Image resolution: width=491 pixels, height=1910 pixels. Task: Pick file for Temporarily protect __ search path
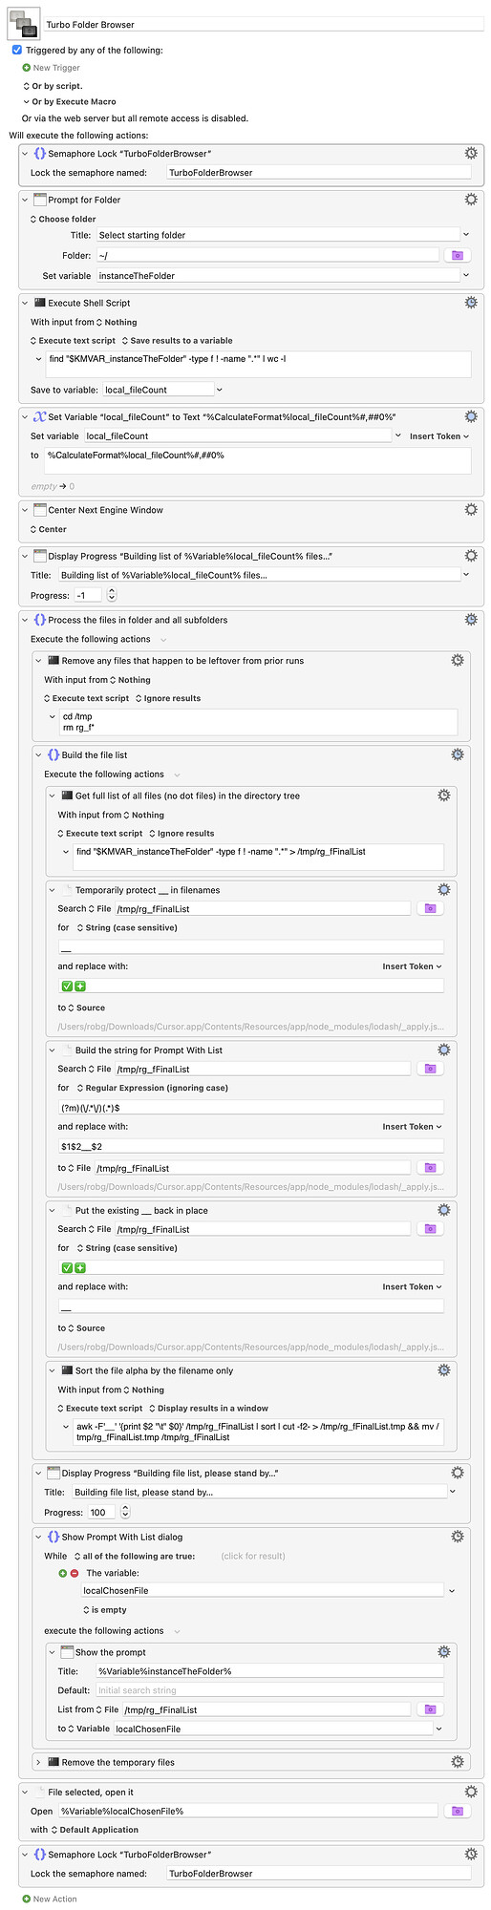point(430,908)
